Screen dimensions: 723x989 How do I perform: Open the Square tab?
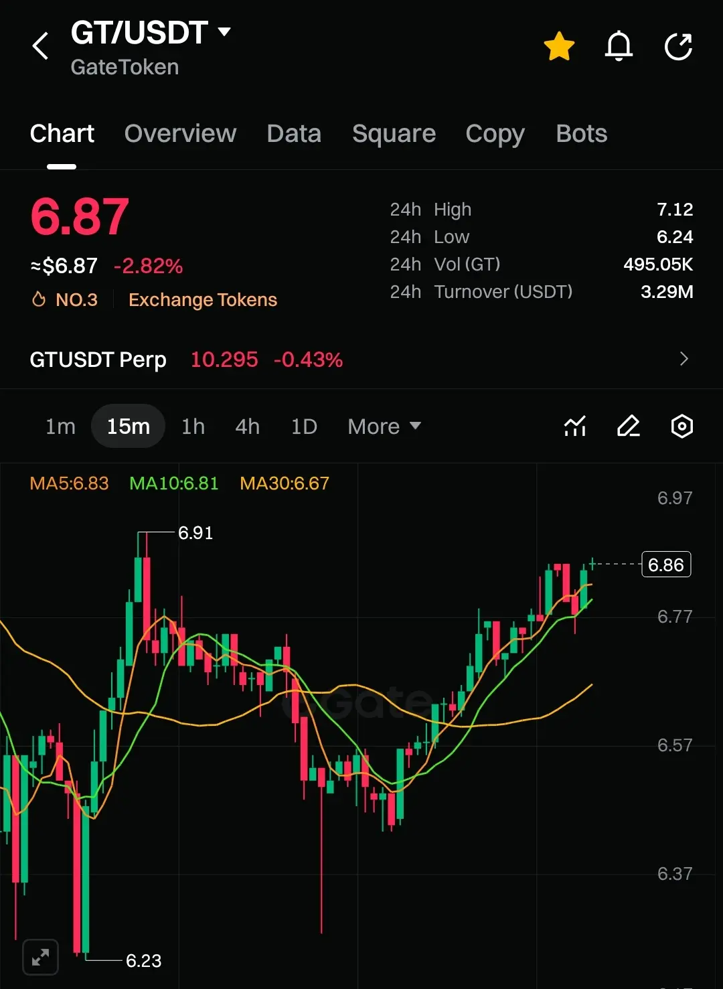click(394, 134)
